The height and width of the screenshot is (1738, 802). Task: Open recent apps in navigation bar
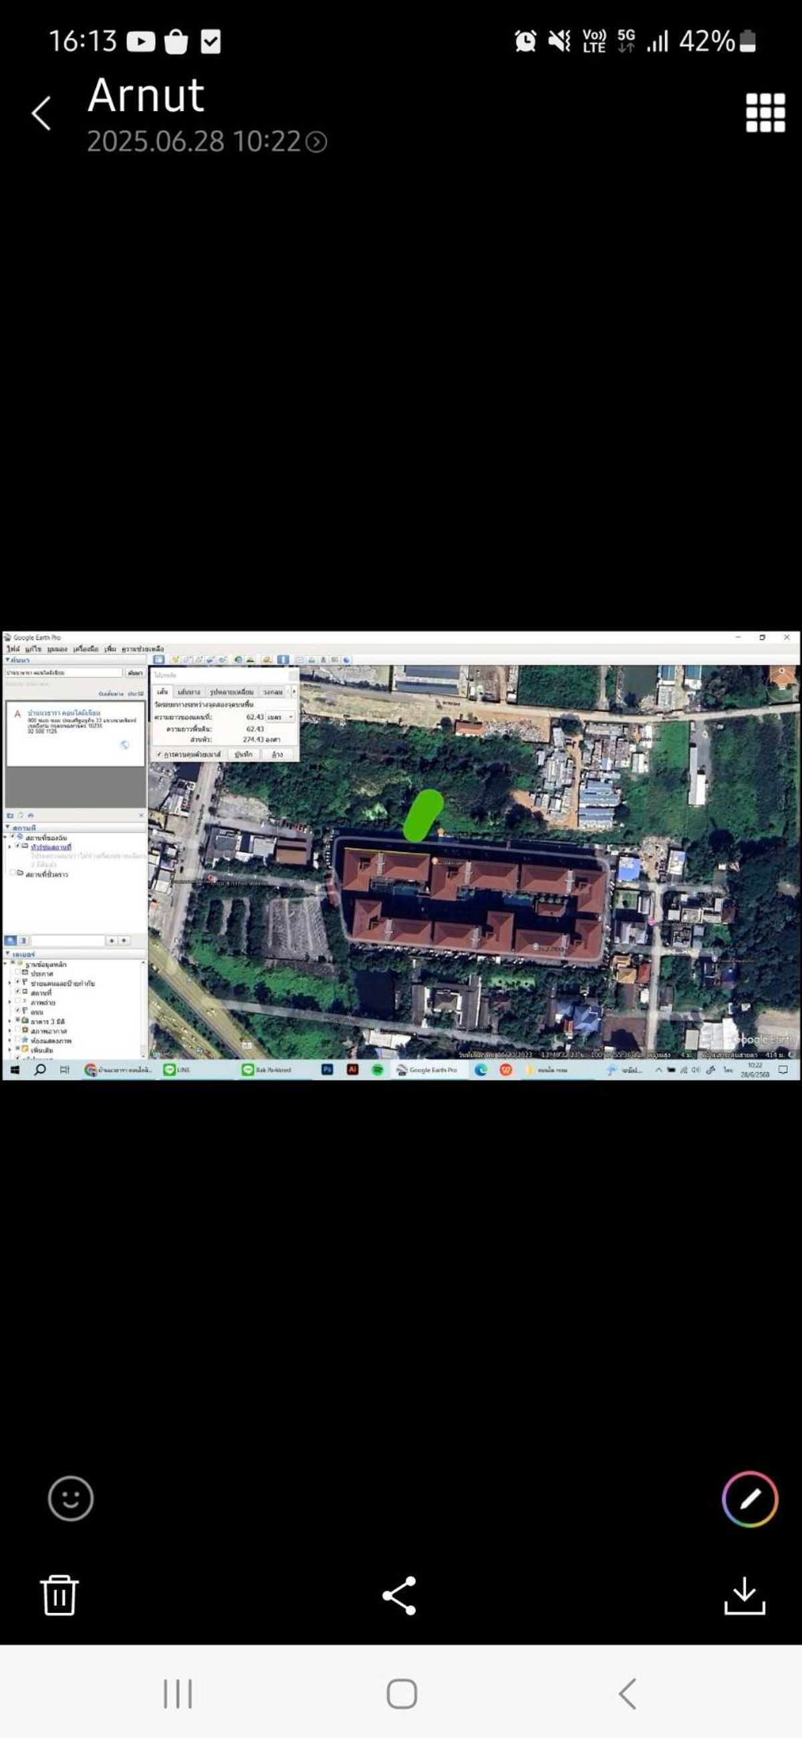pyautogui.click(x=178, y=1693)
